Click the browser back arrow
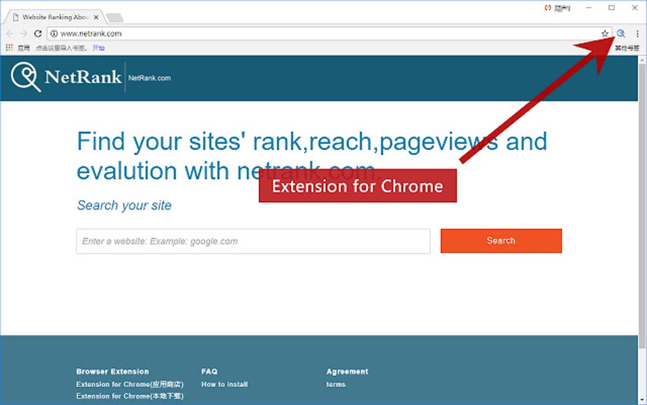Image resolution: width=647 pixels, height=405 pixels. tap(10, 34)
